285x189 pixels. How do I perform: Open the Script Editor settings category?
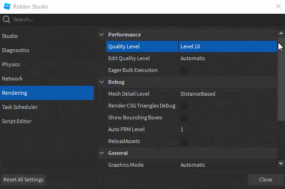(x=47, y=121)
